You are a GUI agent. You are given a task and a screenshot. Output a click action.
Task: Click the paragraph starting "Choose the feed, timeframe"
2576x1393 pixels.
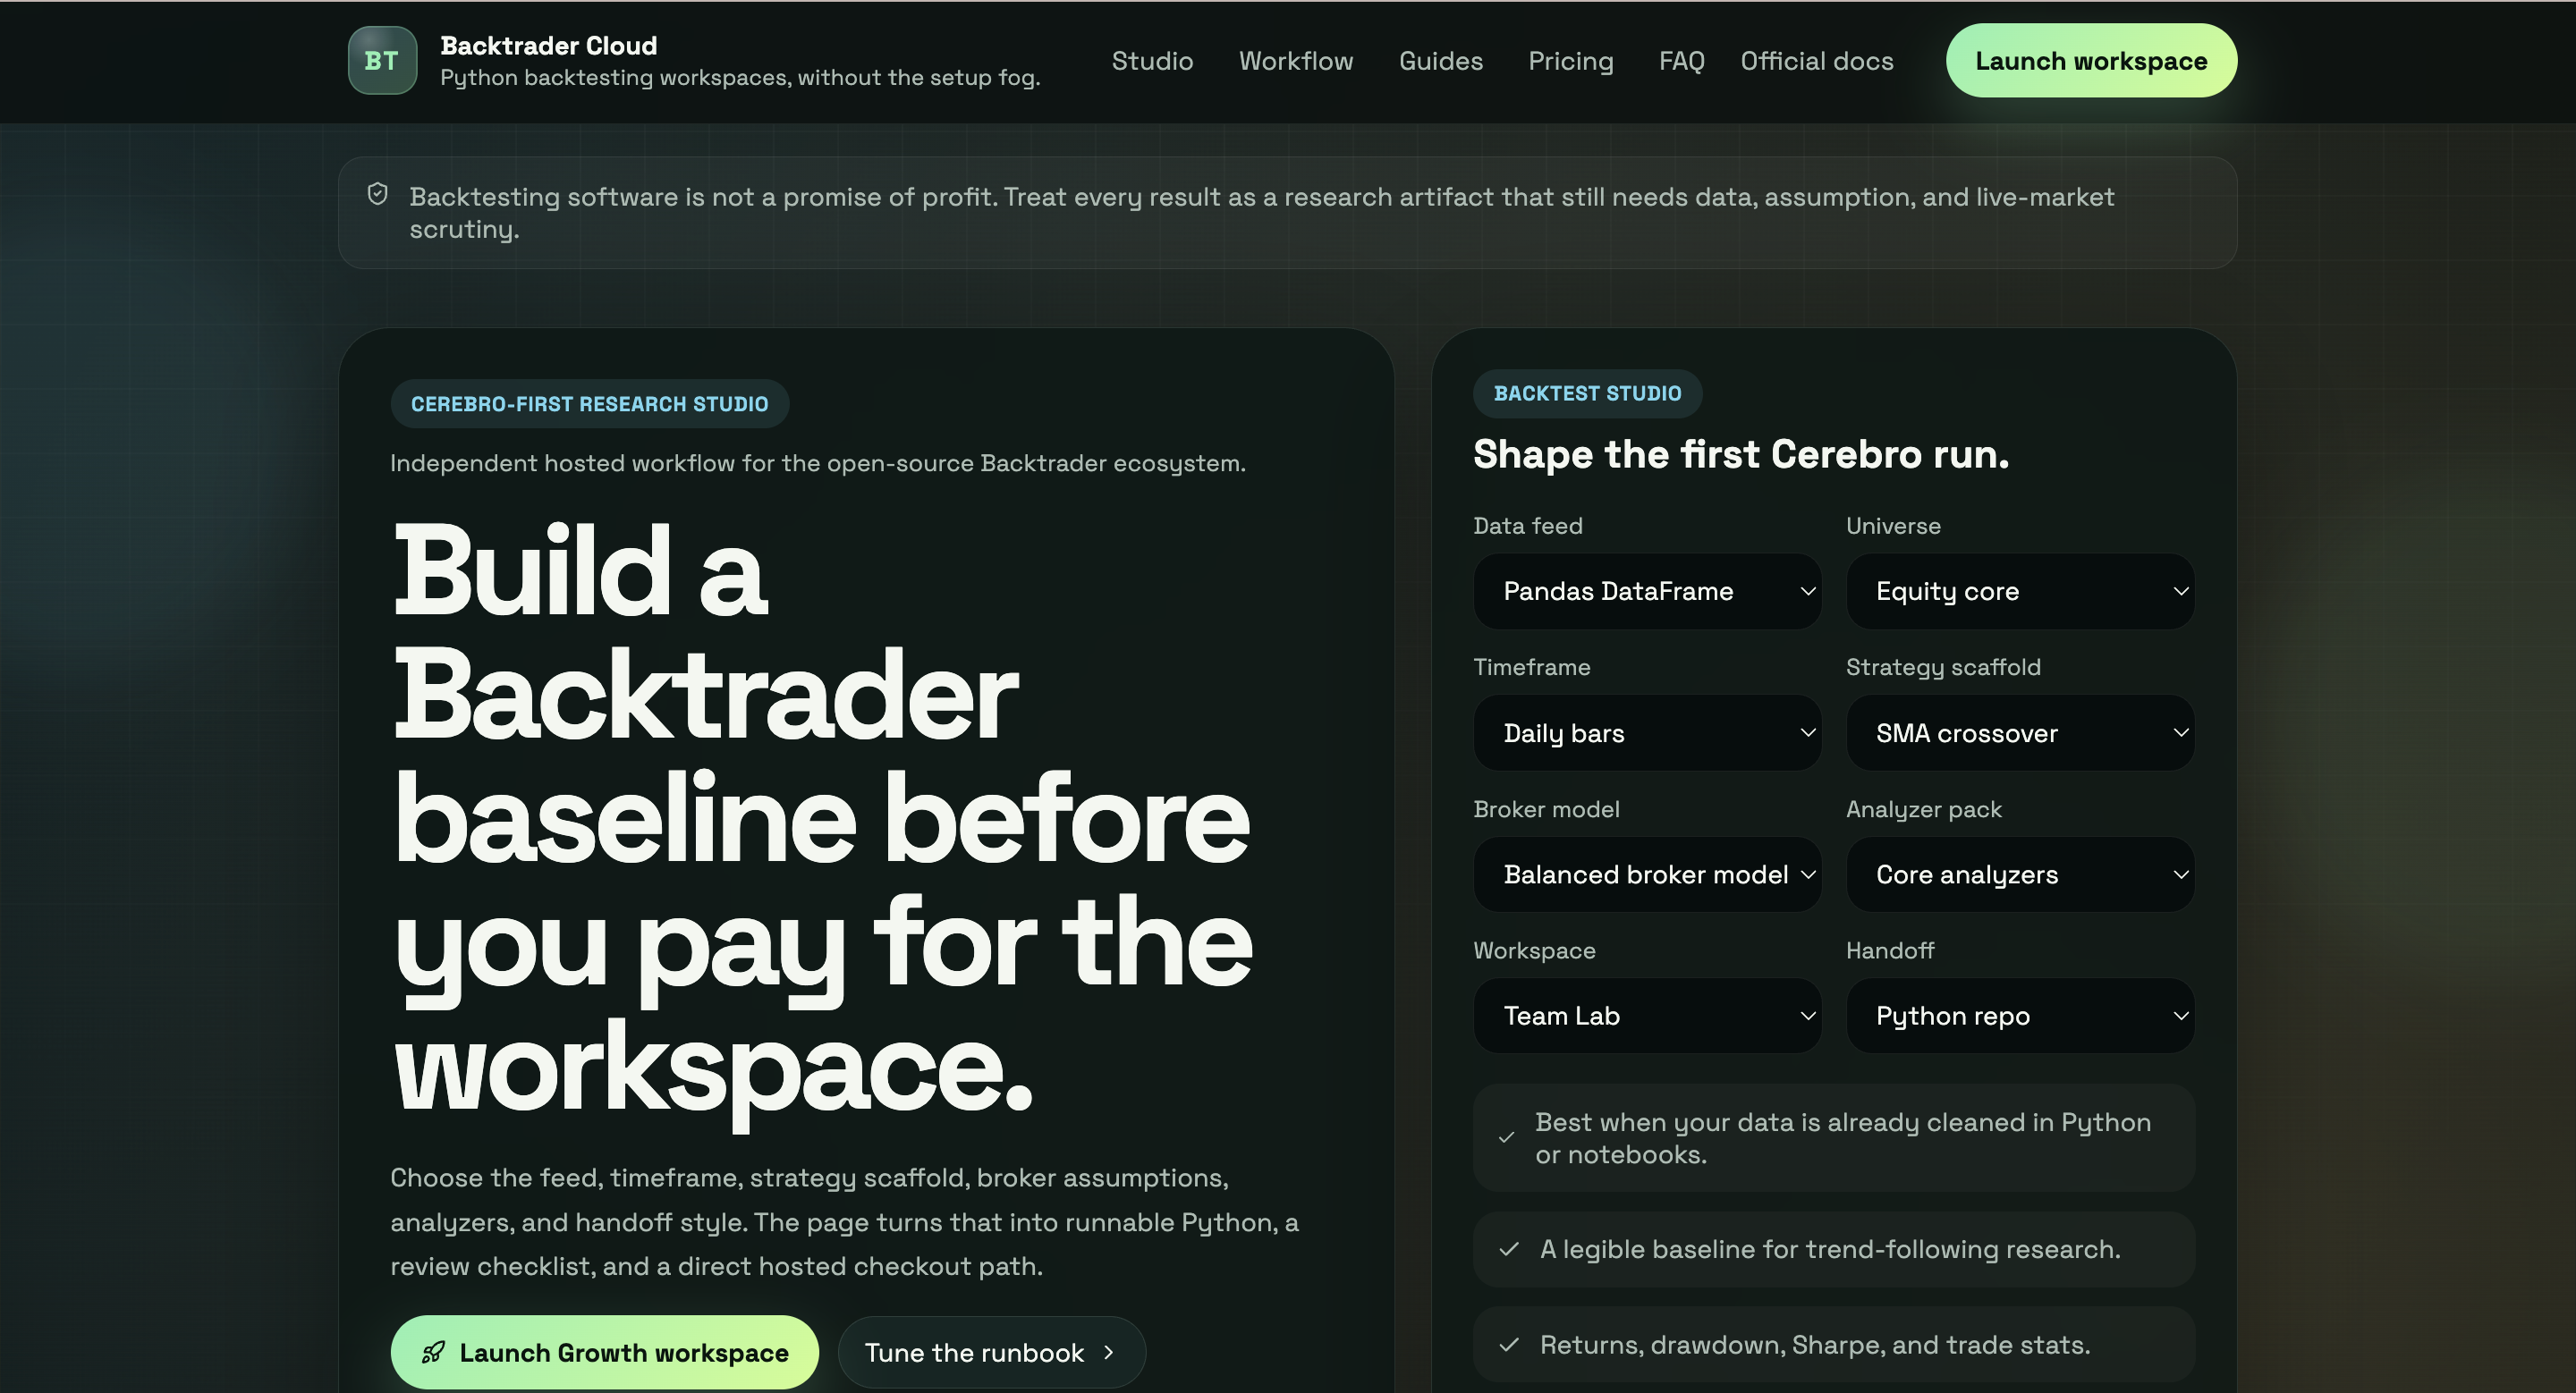pos(844,1221)
